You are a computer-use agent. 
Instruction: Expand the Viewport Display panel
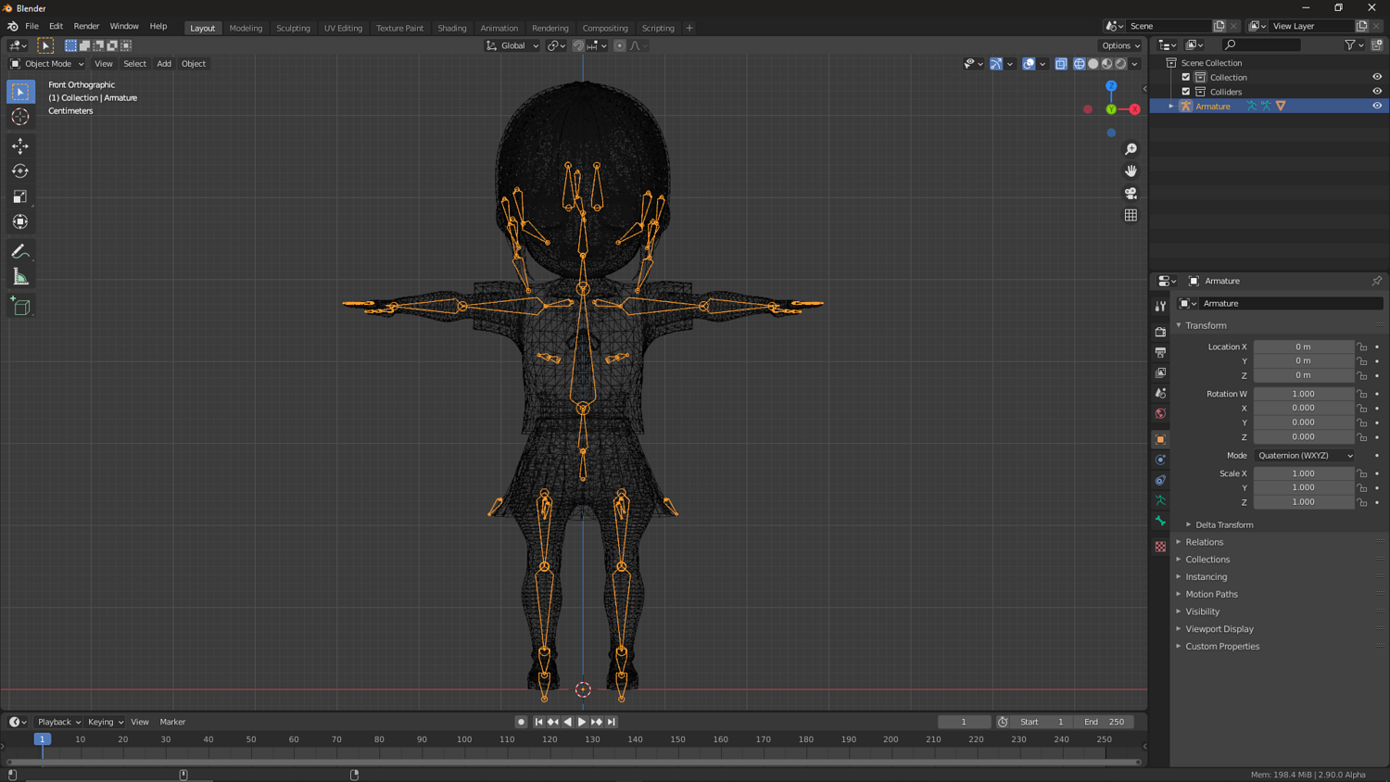pos(1219,629)
